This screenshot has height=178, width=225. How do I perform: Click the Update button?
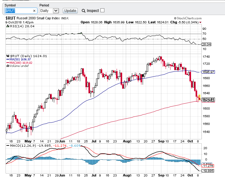coord(70,11)
